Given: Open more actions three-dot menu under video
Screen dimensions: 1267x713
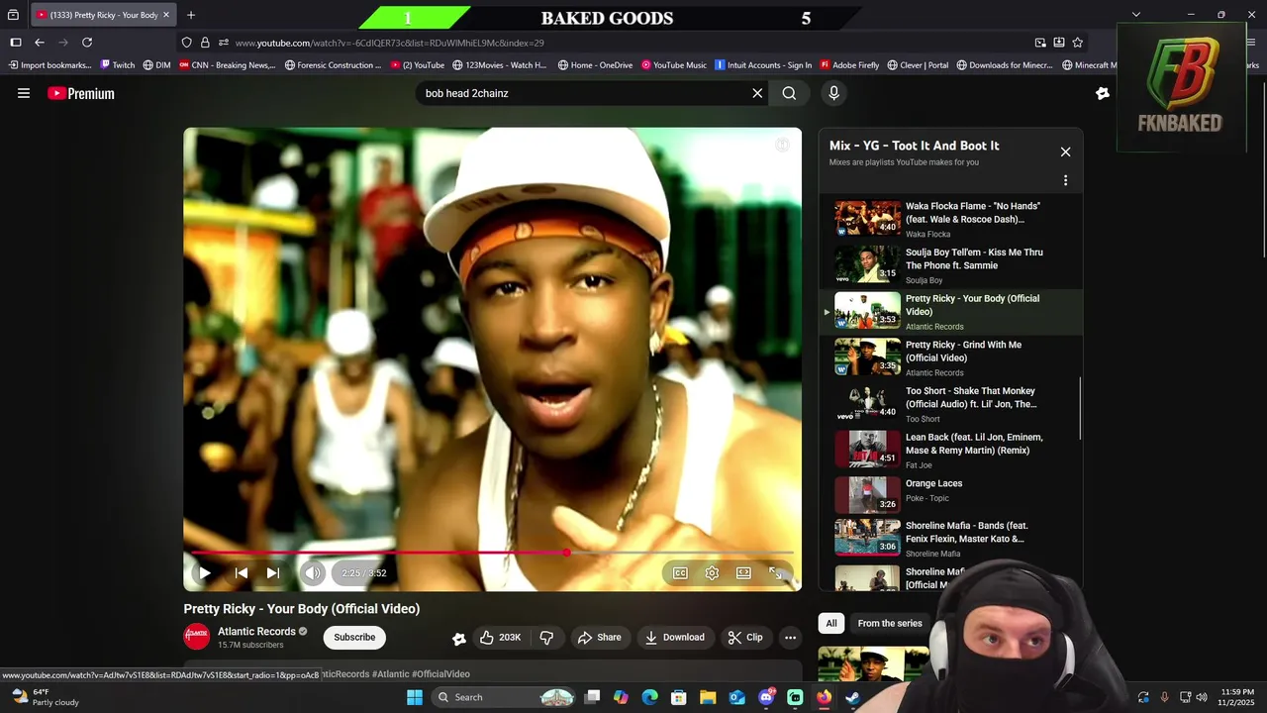Looking at the screenshot, I should [x=790, y=638].
